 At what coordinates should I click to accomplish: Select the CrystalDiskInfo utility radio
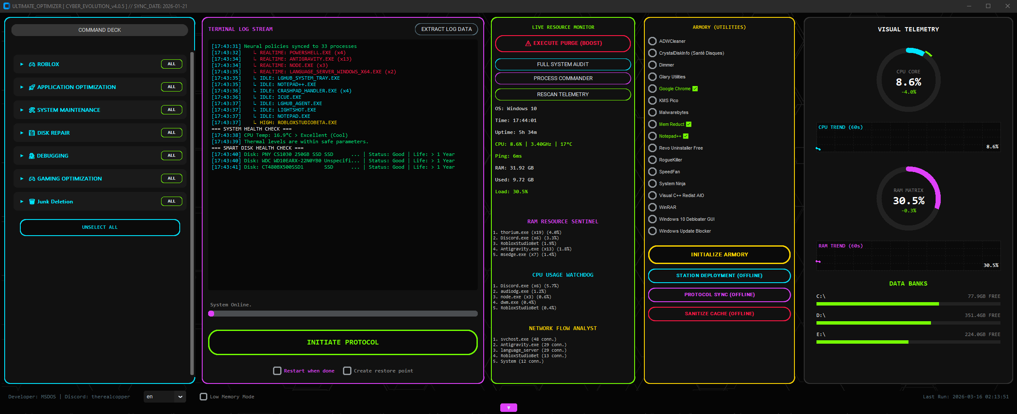652,53
